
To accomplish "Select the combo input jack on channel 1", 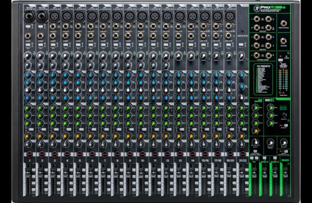I will (x=30, y=16).
